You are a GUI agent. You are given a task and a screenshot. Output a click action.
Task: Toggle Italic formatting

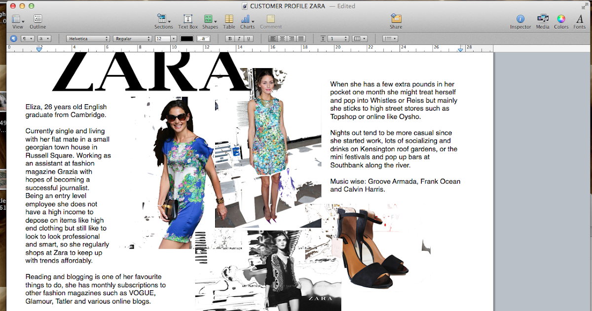[239, 39]
